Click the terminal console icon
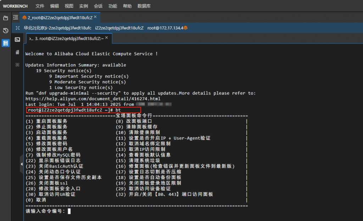The image size is (363, 221). point(17,40)
